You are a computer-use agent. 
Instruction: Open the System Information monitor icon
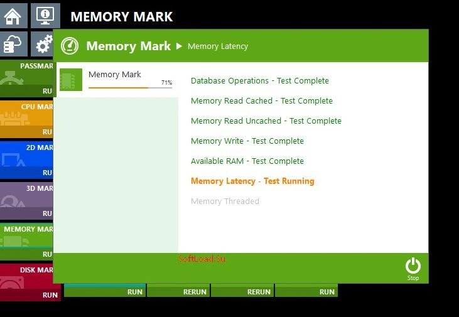coord(45,16)
